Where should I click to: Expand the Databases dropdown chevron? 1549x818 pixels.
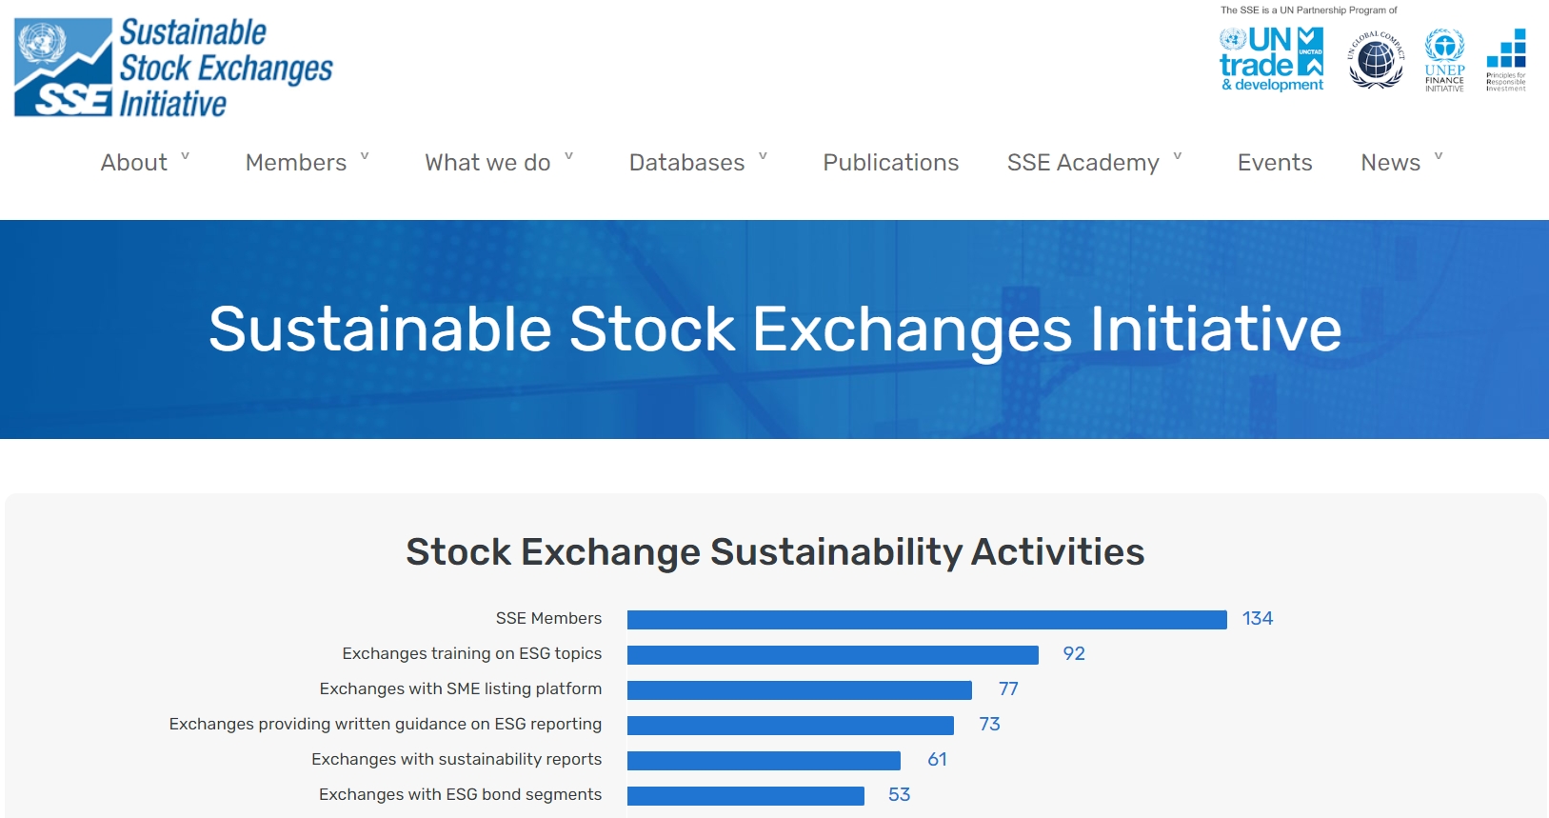763,156
